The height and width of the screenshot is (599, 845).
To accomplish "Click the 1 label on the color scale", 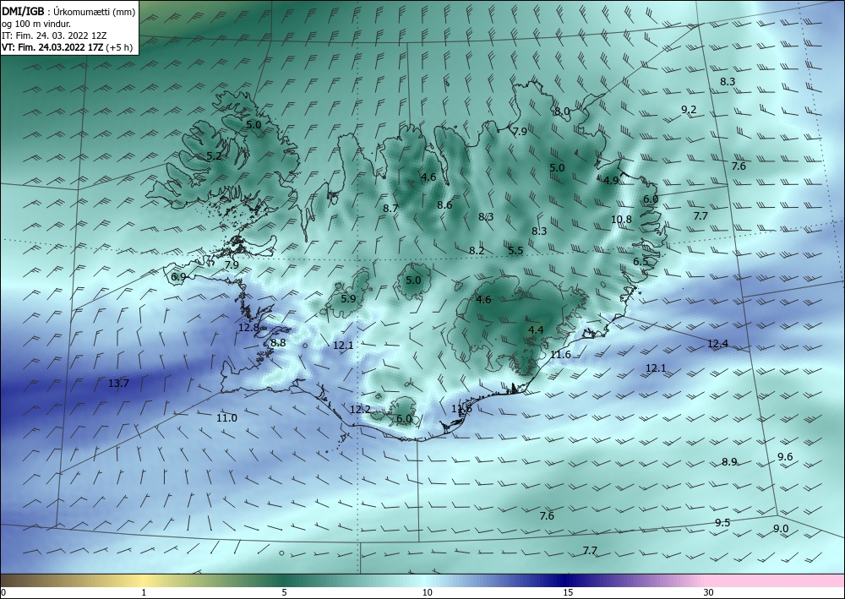I will pyautogui.click(x=144, y=592).
